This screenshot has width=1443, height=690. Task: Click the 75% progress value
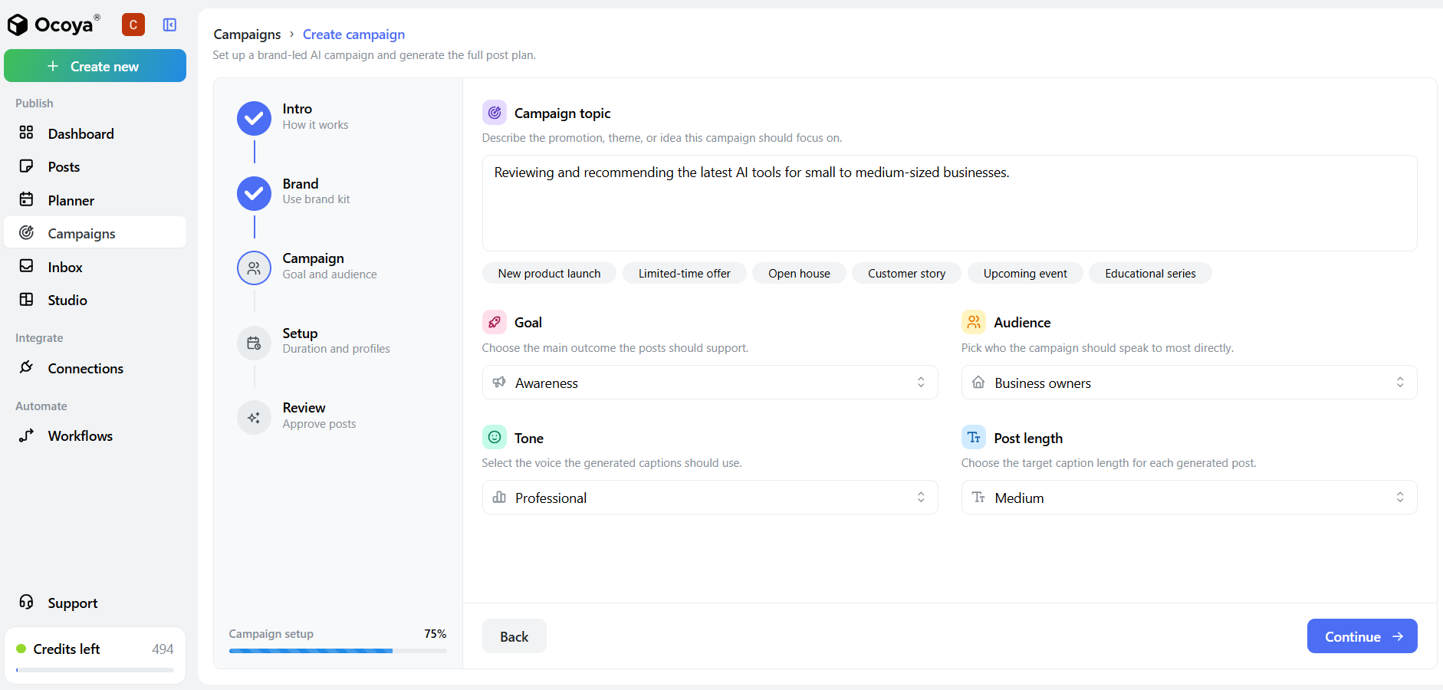click(x=436, y=634)
